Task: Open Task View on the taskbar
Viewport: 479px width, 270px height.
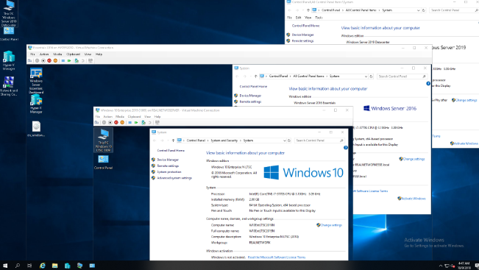Action: pos(29,266)
